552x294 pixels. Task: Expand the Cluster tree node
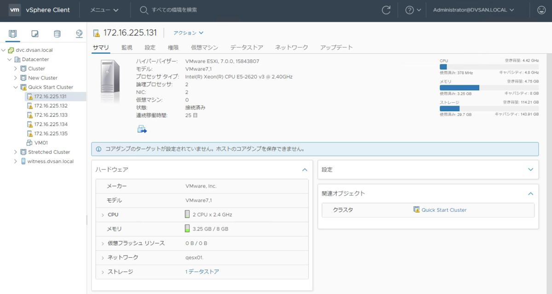[16, 68]
